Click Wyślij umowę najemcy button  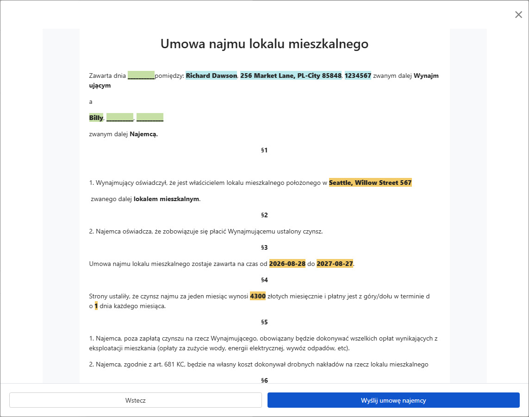click(393, 400)
